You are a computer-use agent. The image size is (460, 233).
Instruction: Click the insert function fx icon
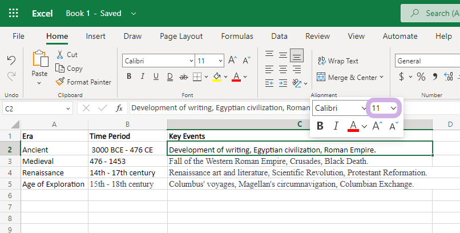pos(119,108)
